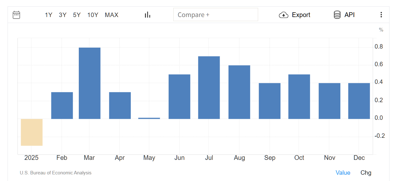The width and height of the screenshot is (393, 181).
Task: Click the Compare + input field
Action: point(216,15)
